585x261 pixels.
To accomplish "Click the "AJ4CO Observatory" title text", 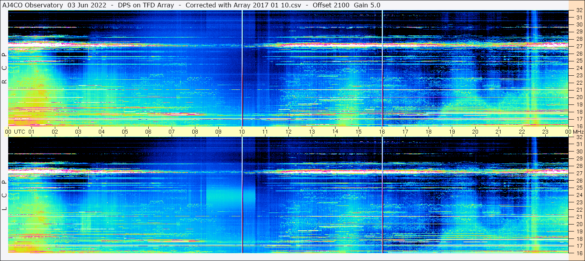I will coord(33,5).
